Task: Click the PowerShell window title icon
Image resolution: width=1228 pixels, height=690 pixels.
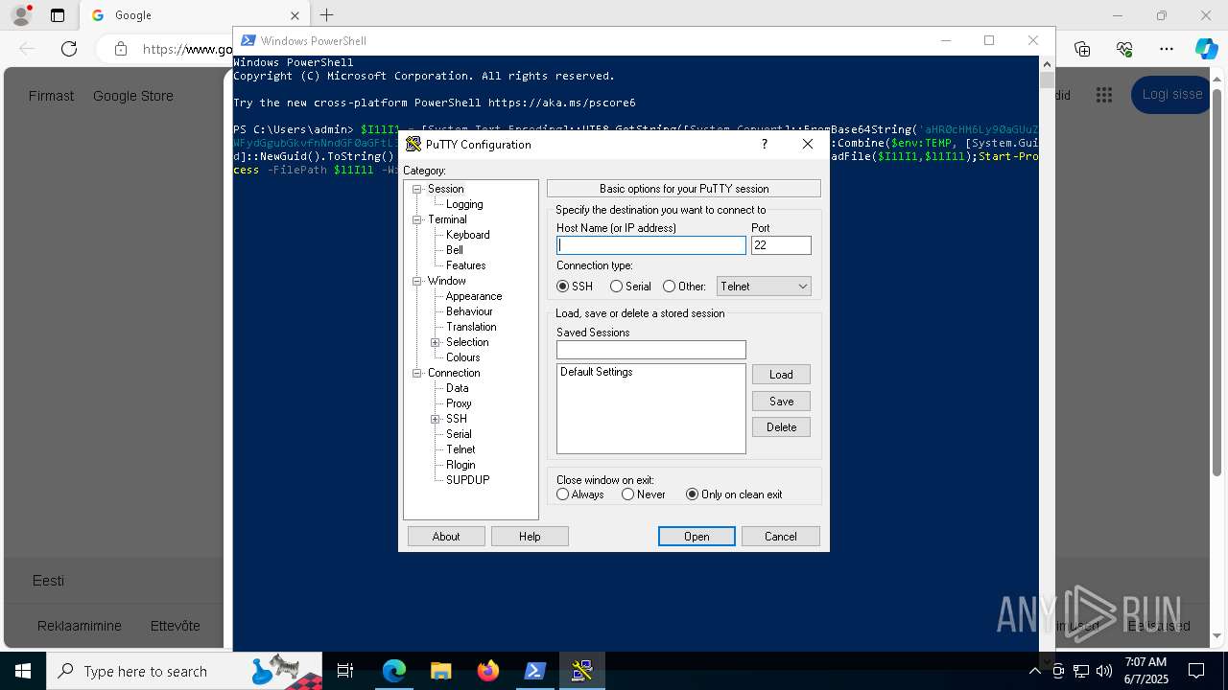Action: click(x=248, y=40)
